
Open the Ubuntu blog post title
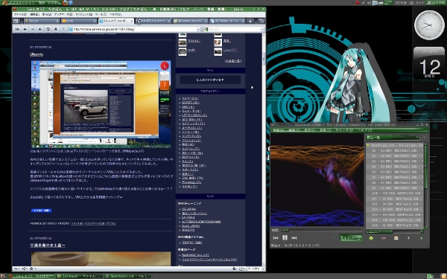(x=37, y=54)
